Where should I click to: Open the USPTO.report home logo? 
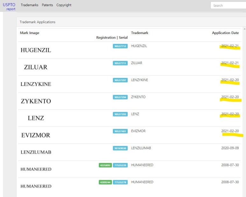(x=9, y=7)
